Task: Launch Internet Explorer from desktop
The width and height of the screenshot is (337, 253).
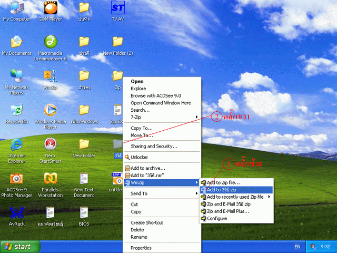Action: click(x=16, y=150)
